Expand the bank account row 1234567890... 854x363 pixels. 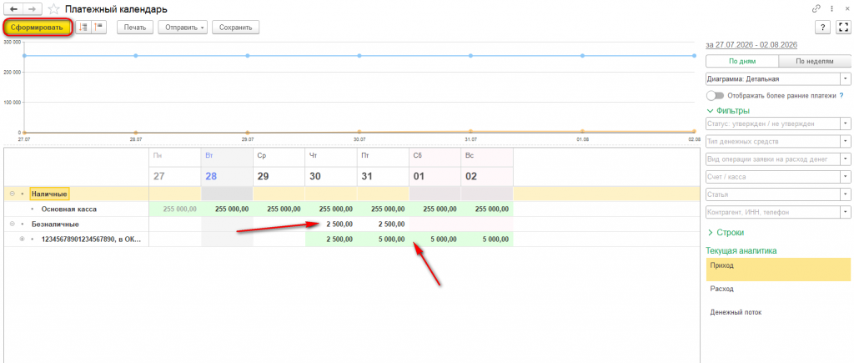(23, 239)
